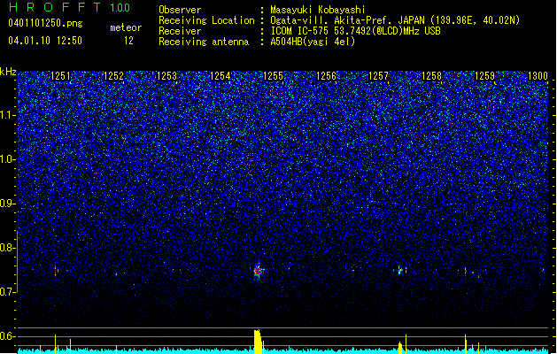557x354 pixels.
Task: Click the meteor label
Action: tap(126, 27)
